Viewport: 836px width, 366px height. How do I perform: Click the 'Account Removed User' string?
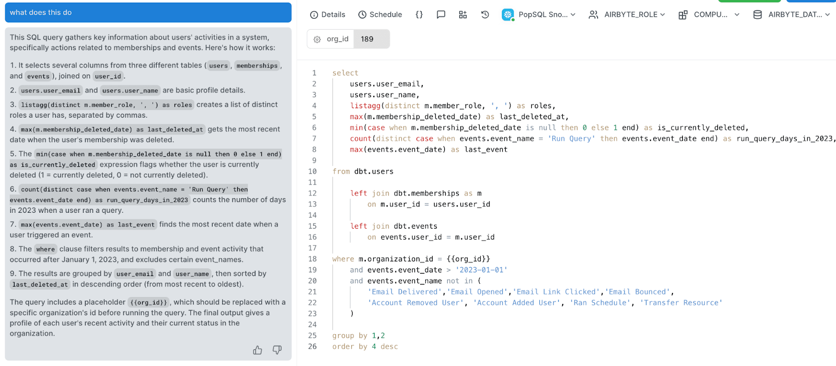tap(415, 303)
